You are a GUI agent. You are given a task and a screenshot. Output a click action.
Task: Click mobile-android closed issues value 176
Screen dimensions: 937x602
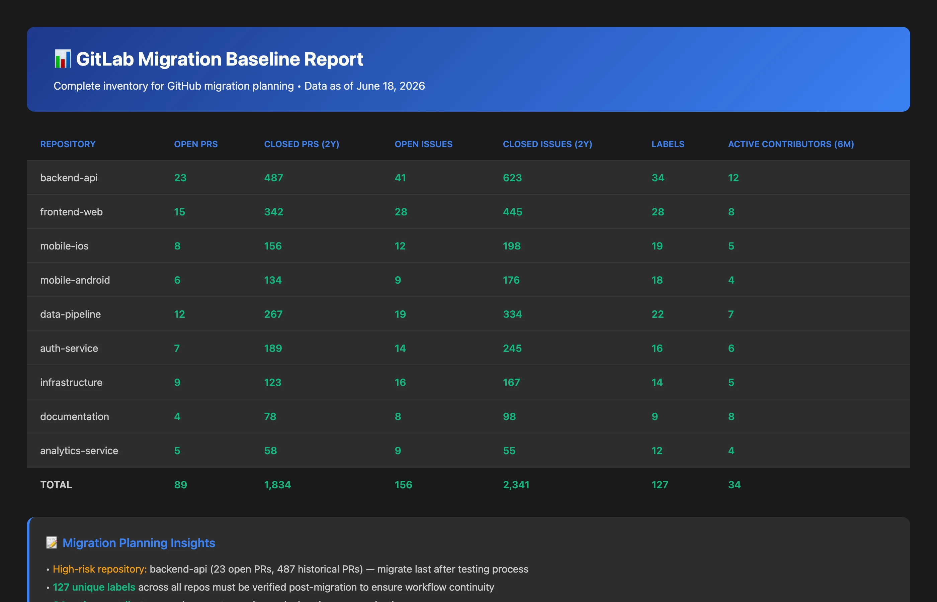point(511,280)
